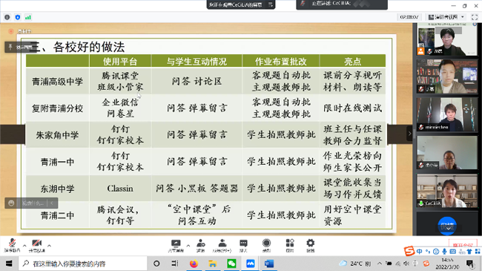This screenshot has height=271, width=482.
Task: Open Task View icon on taskbar
Action: 175,264
